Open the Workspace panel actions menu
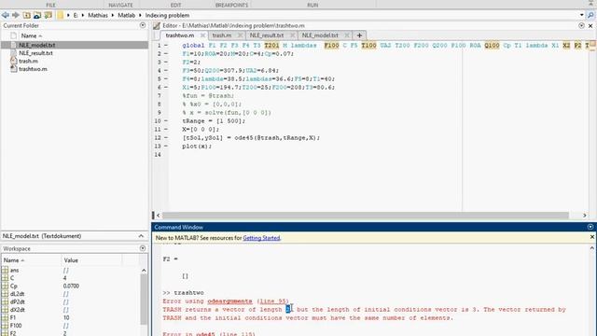Viewport: 597px width, 336px height. pos(143,248)
